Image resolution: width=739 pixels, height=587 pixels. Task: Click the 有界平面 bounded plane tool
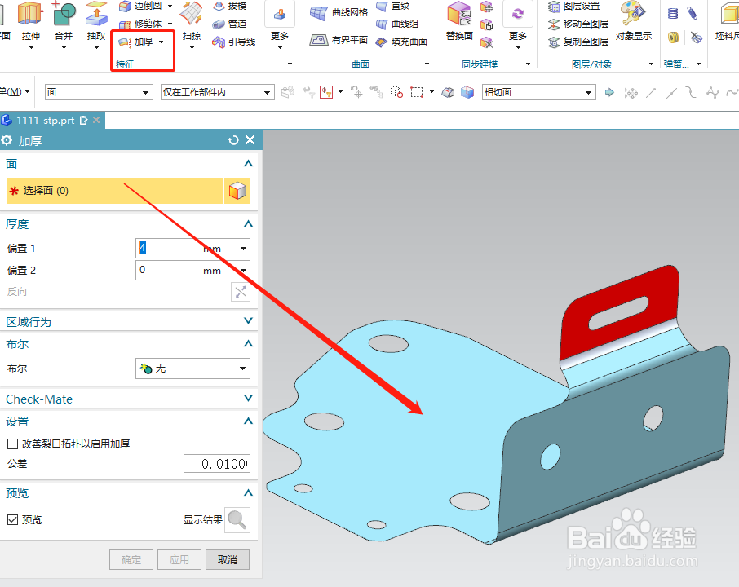pyautogui.click(x=339, y=40)
